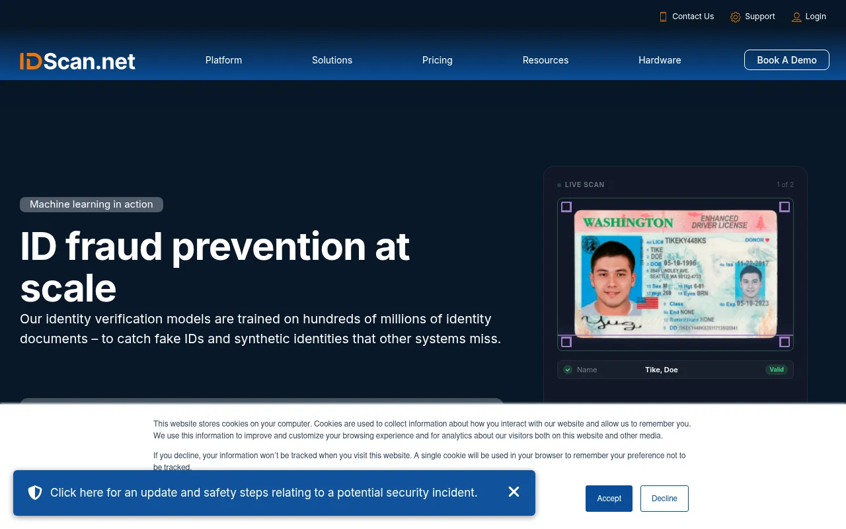
Task: Open the Solutions menu
Action: click(x=332, y=60)
